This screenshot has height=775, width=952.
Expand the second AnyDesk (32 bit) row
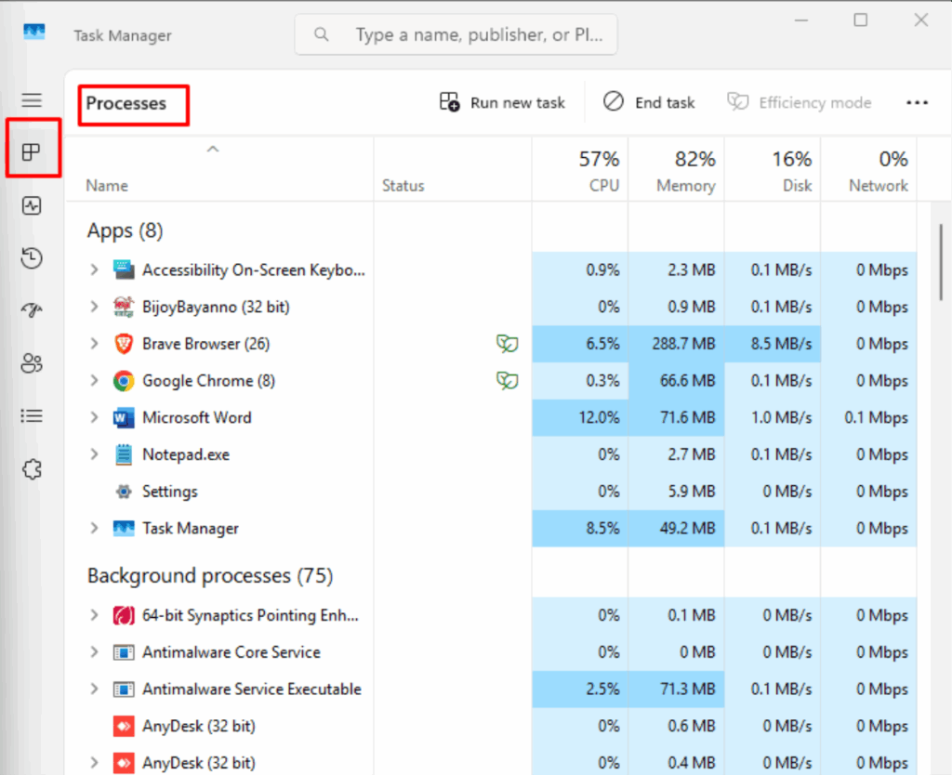[94, 762]
